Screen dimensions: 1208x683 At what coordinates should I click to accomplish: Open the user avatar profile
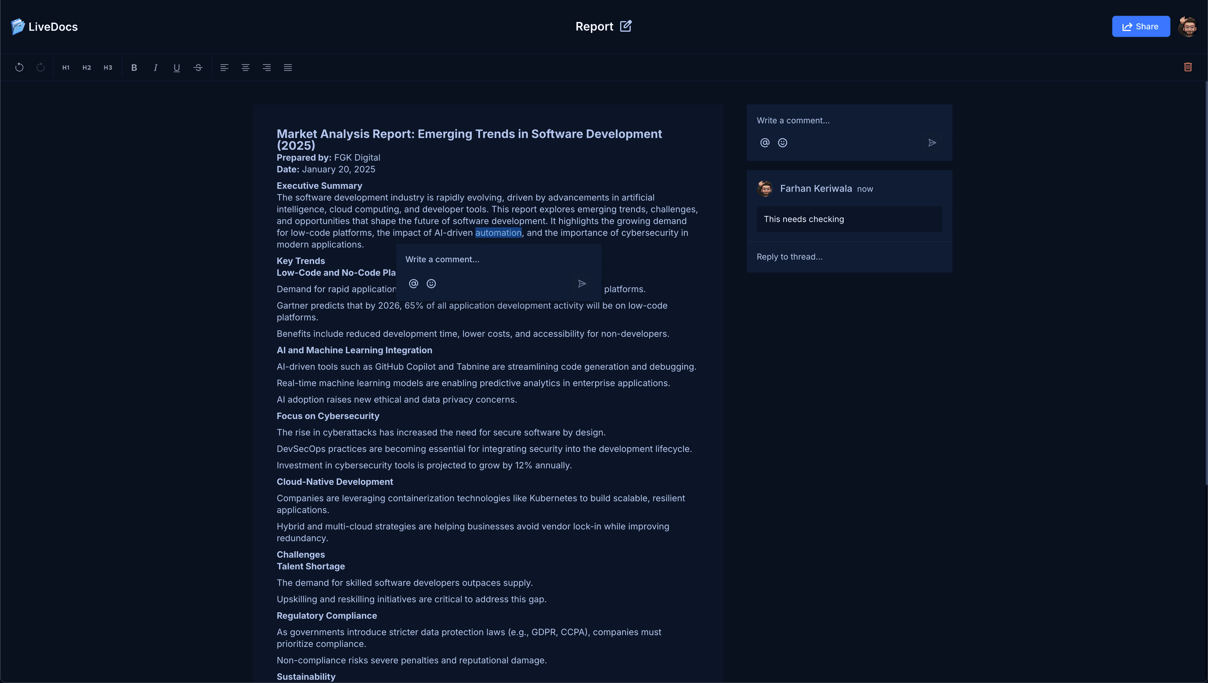1188,27
